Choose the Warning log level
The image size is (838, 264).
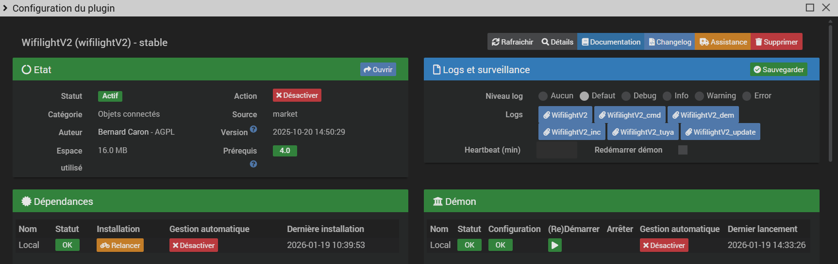(x=700, y=96)
